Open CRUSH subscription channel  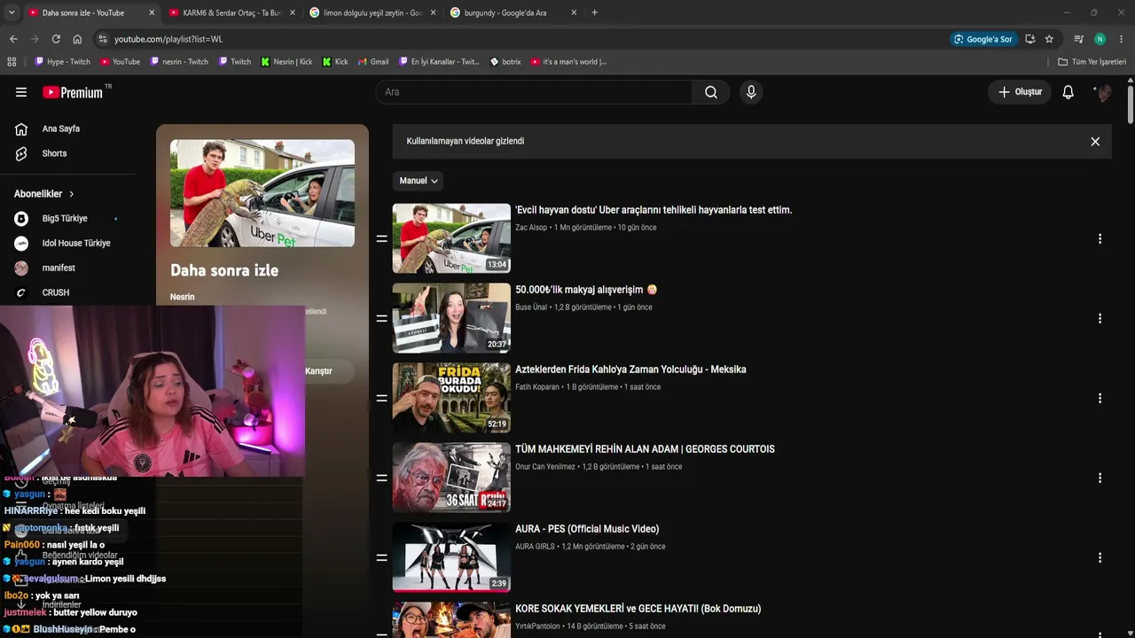55,293
